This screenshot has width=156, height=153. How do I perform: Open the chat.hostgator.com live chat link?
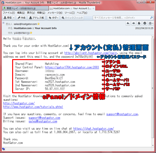(94, 129)
